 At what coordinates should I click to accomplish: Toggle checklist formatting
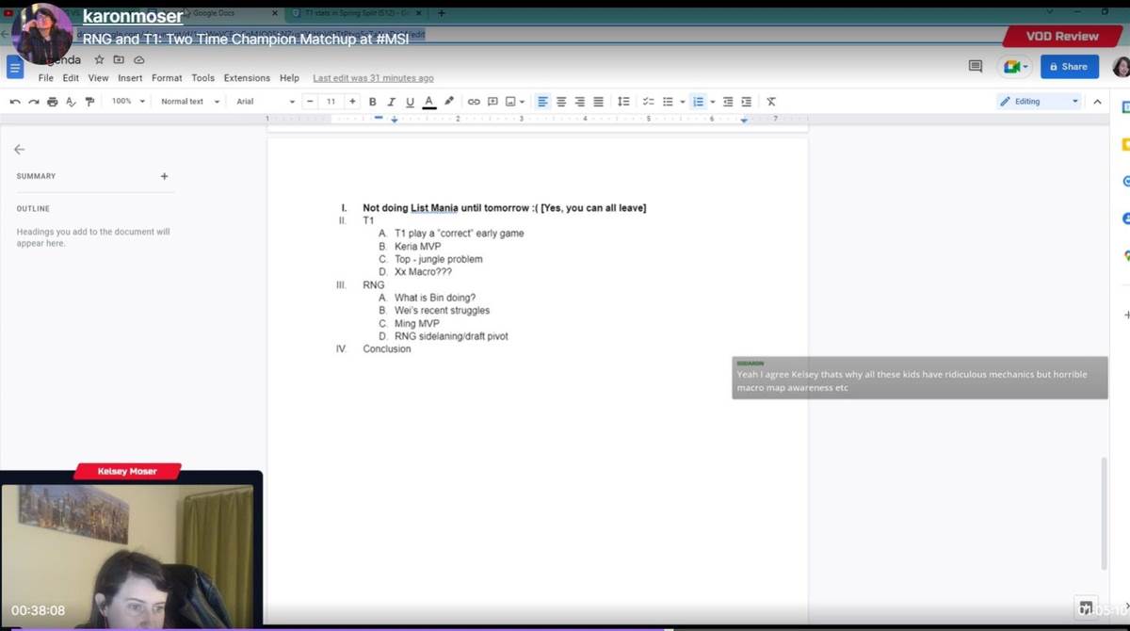[648, 102]
